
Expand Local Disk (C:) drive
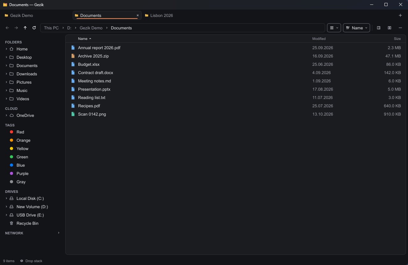tap(6, 198)
